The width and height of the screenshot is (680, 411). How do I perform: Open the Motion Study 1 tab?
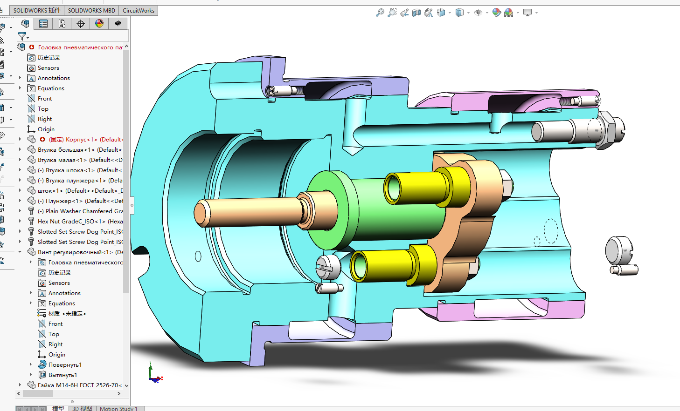tap(118, 409)
